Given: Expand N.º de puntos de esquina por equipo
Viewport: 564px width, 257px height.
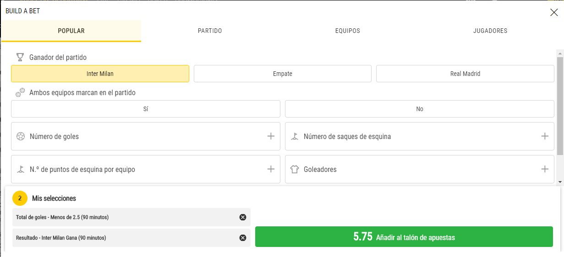Looking at the screenshot, I should [271, 169].
